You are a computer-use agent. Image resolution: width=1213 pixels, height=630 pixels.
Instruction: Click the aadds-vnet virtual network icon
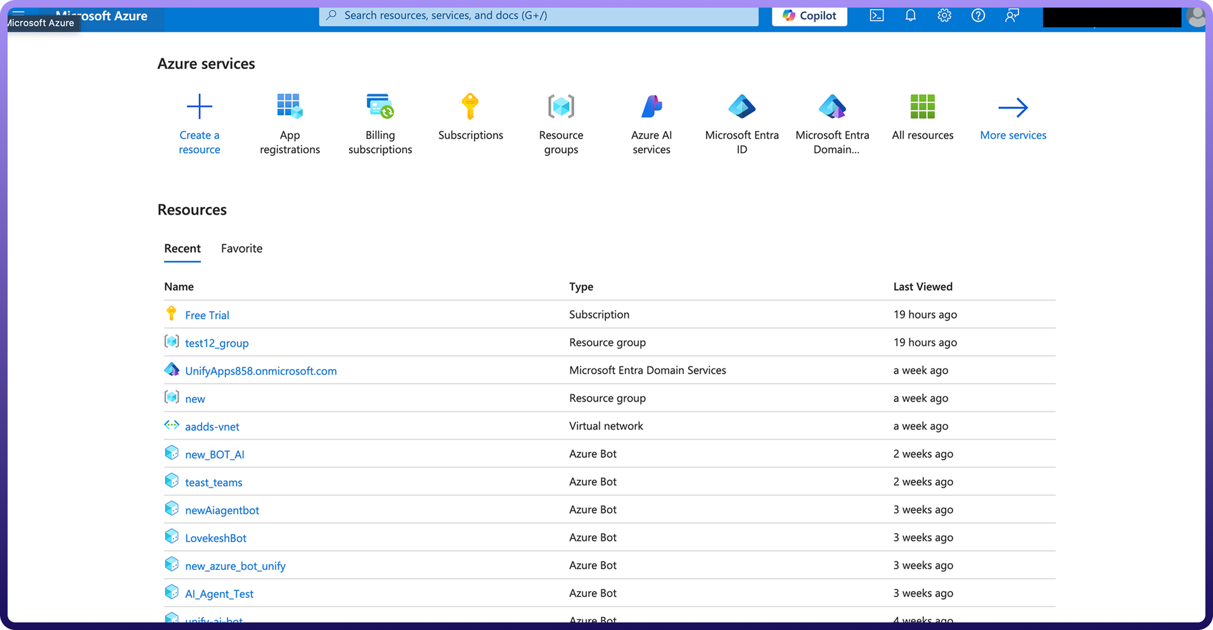pyautogui.click(x=172, y=425)
